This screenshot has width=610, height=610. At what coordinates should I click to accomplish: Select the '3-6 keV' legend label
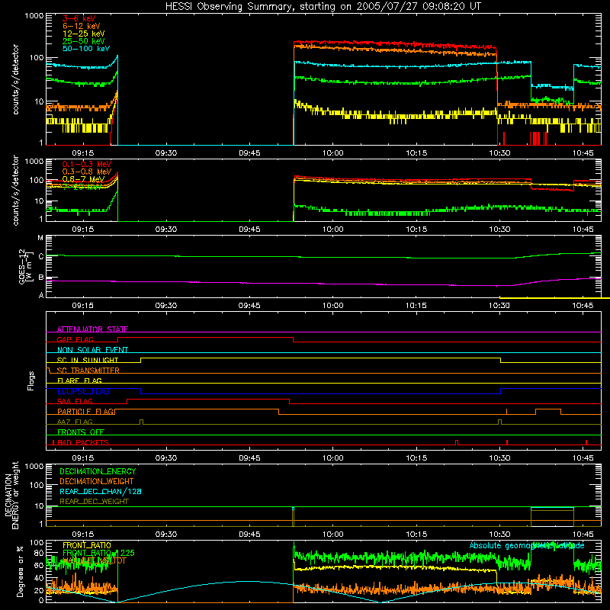(79, 18)
